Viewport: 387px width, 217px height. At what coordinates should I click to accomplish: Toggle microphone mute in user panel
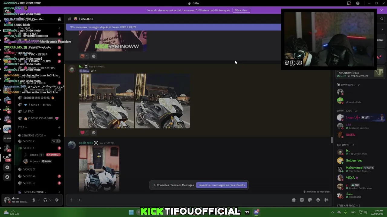click(x=34, y=200)
